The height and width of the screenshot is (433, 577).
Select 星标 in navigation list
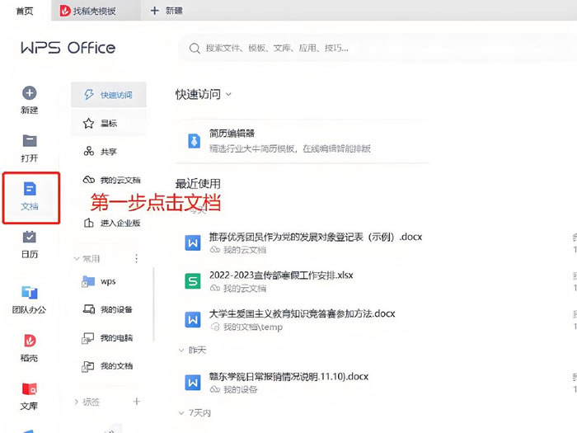tap(109, 124)
